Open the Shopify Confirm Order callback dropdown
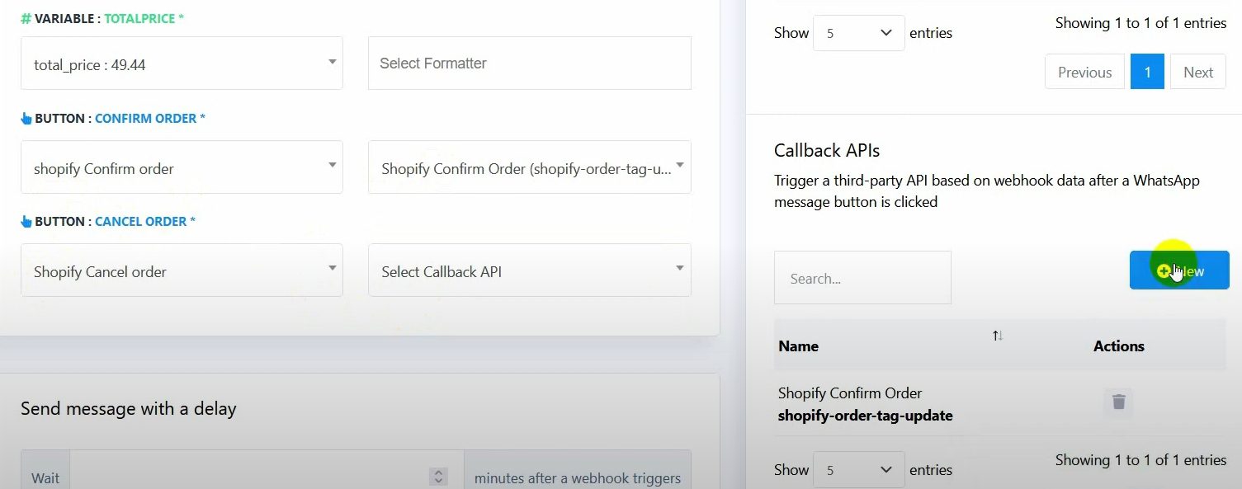The width and height of the screenshot is (1242, 489). 529,167
